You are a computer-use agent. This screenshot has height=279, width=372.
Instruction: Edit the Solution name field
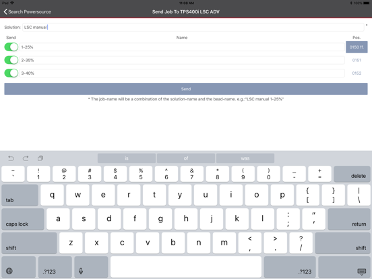pyautogui.click(x=193, y=27)
